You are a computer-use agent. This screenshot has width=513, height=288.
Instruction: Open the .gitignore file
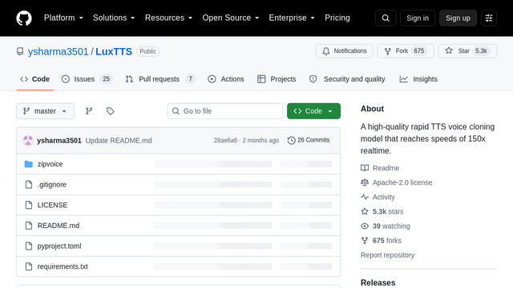tap(51, 185)
